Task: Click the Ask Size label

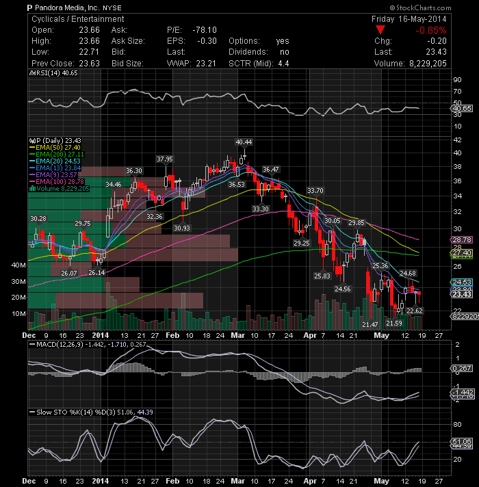Action: click(x=128, y=41)
